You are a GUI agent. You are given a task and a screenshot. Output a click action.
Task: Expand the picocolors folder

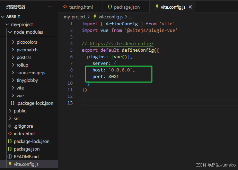tap(13, 42)
